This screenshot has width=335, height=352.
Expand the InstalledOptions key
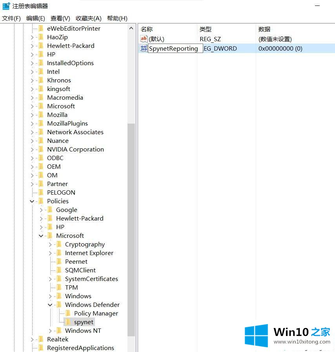click(32, 63)
